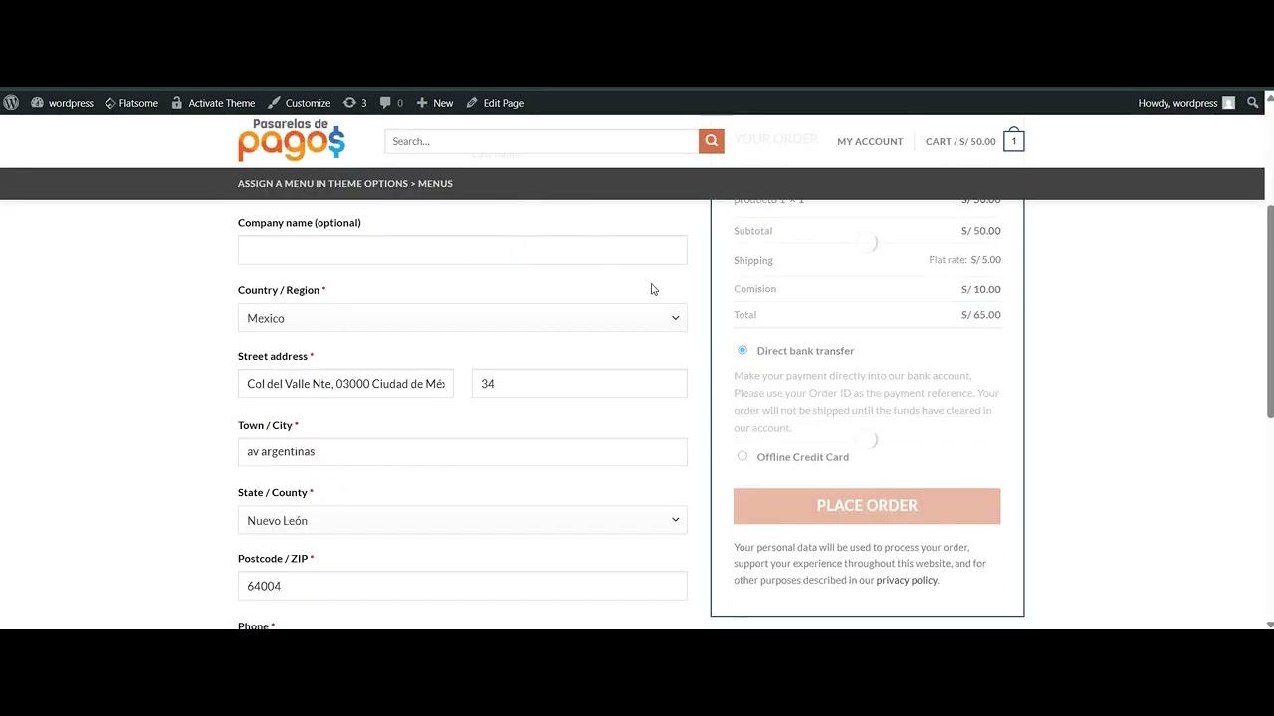This screenshot has height=716, width=1274.
Task: Focus the apartment field containing 34
Action: point(579,384)
